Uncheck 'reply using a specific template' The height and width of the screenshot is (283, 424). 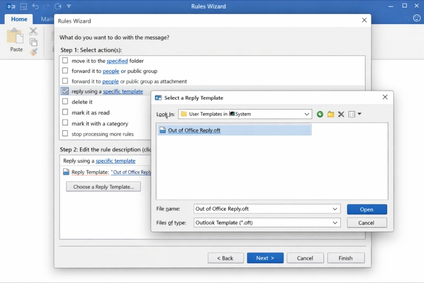[65, 92]
